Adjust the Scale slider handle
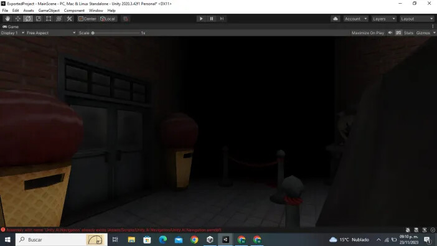The image size is (437, 246). pos(93,33)
